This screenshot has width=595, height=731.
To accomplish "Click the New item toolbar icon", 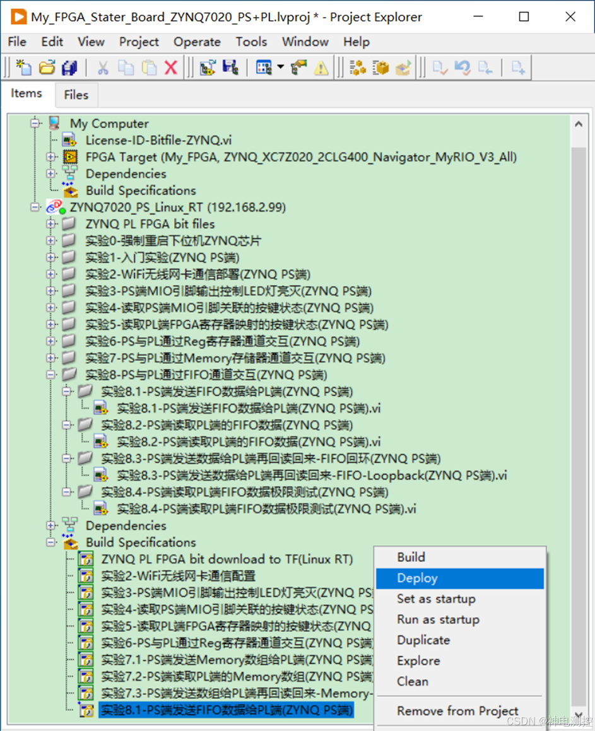I will 23,67.
